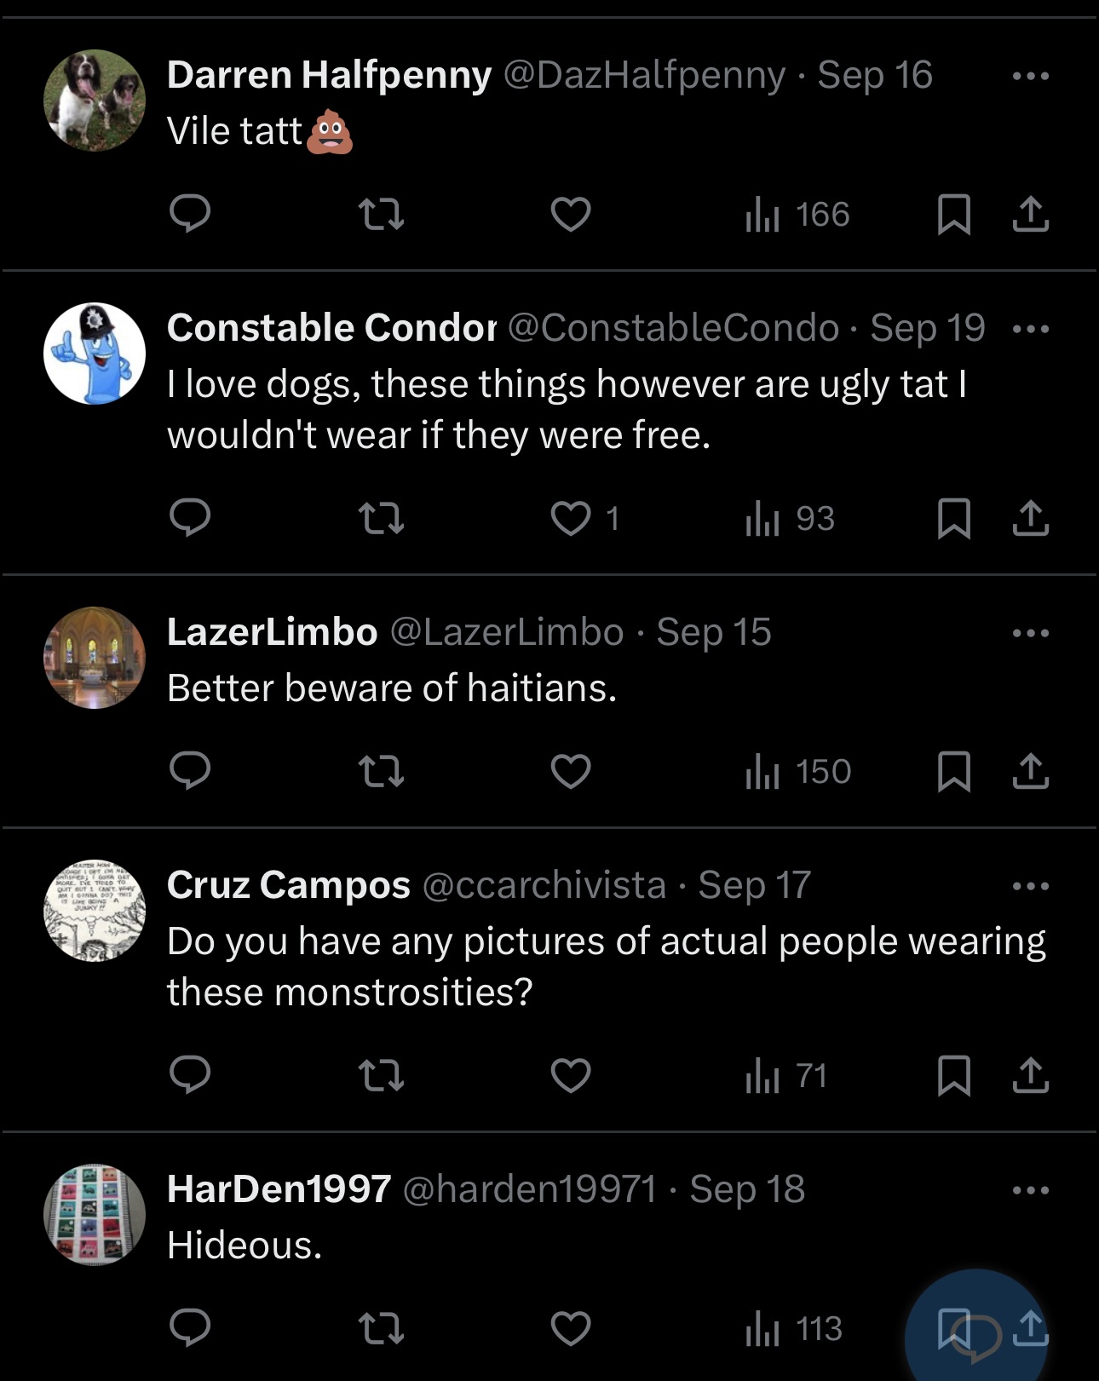Like Constable Condor's tweet
This screenshot has width=1099, height=1381.
pos(570,518)
